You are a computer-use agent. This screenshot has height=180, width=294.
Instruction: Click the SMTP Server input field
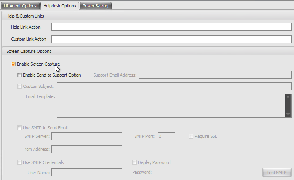click(87, 136)
